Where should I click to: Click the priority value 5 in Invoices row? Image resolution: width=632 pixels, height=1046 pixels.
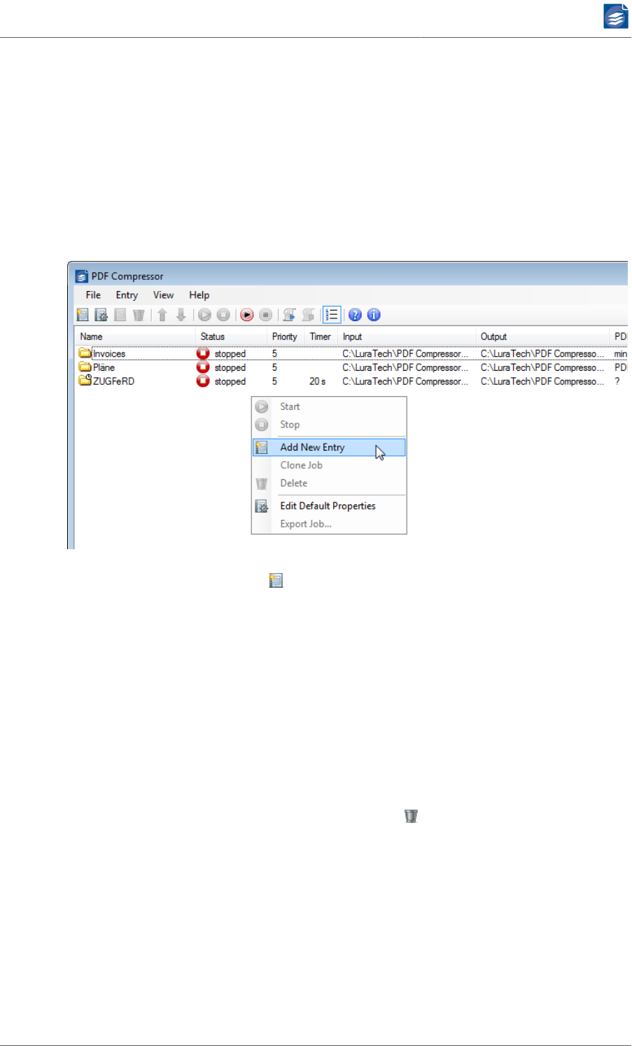tap(274, 354)
